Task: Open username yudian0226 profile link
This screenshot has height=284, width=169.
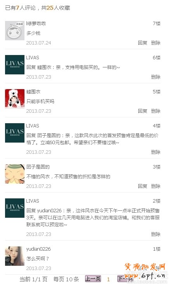Action: click(x=38, y=249)
